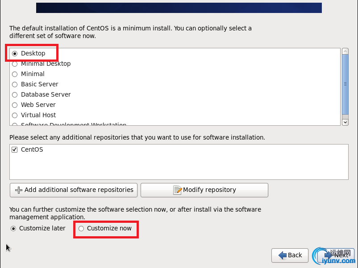
Task: Click the software list scrollbar thumb
Action: click(345, 85)
